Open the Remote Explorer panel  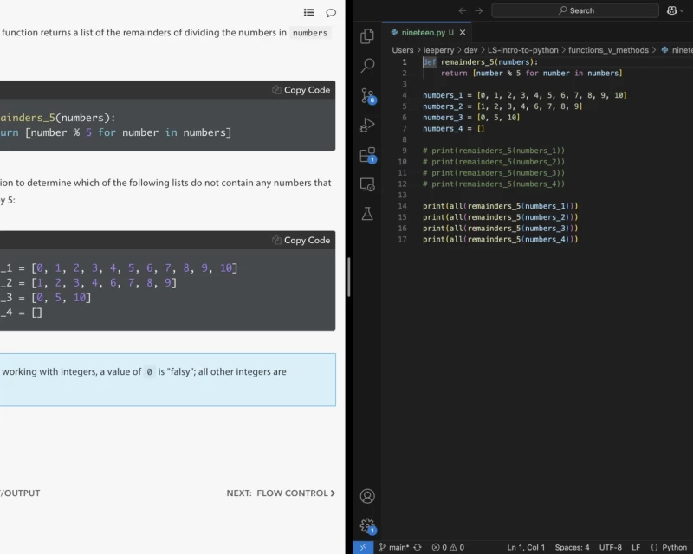click(x=367, y=184)
